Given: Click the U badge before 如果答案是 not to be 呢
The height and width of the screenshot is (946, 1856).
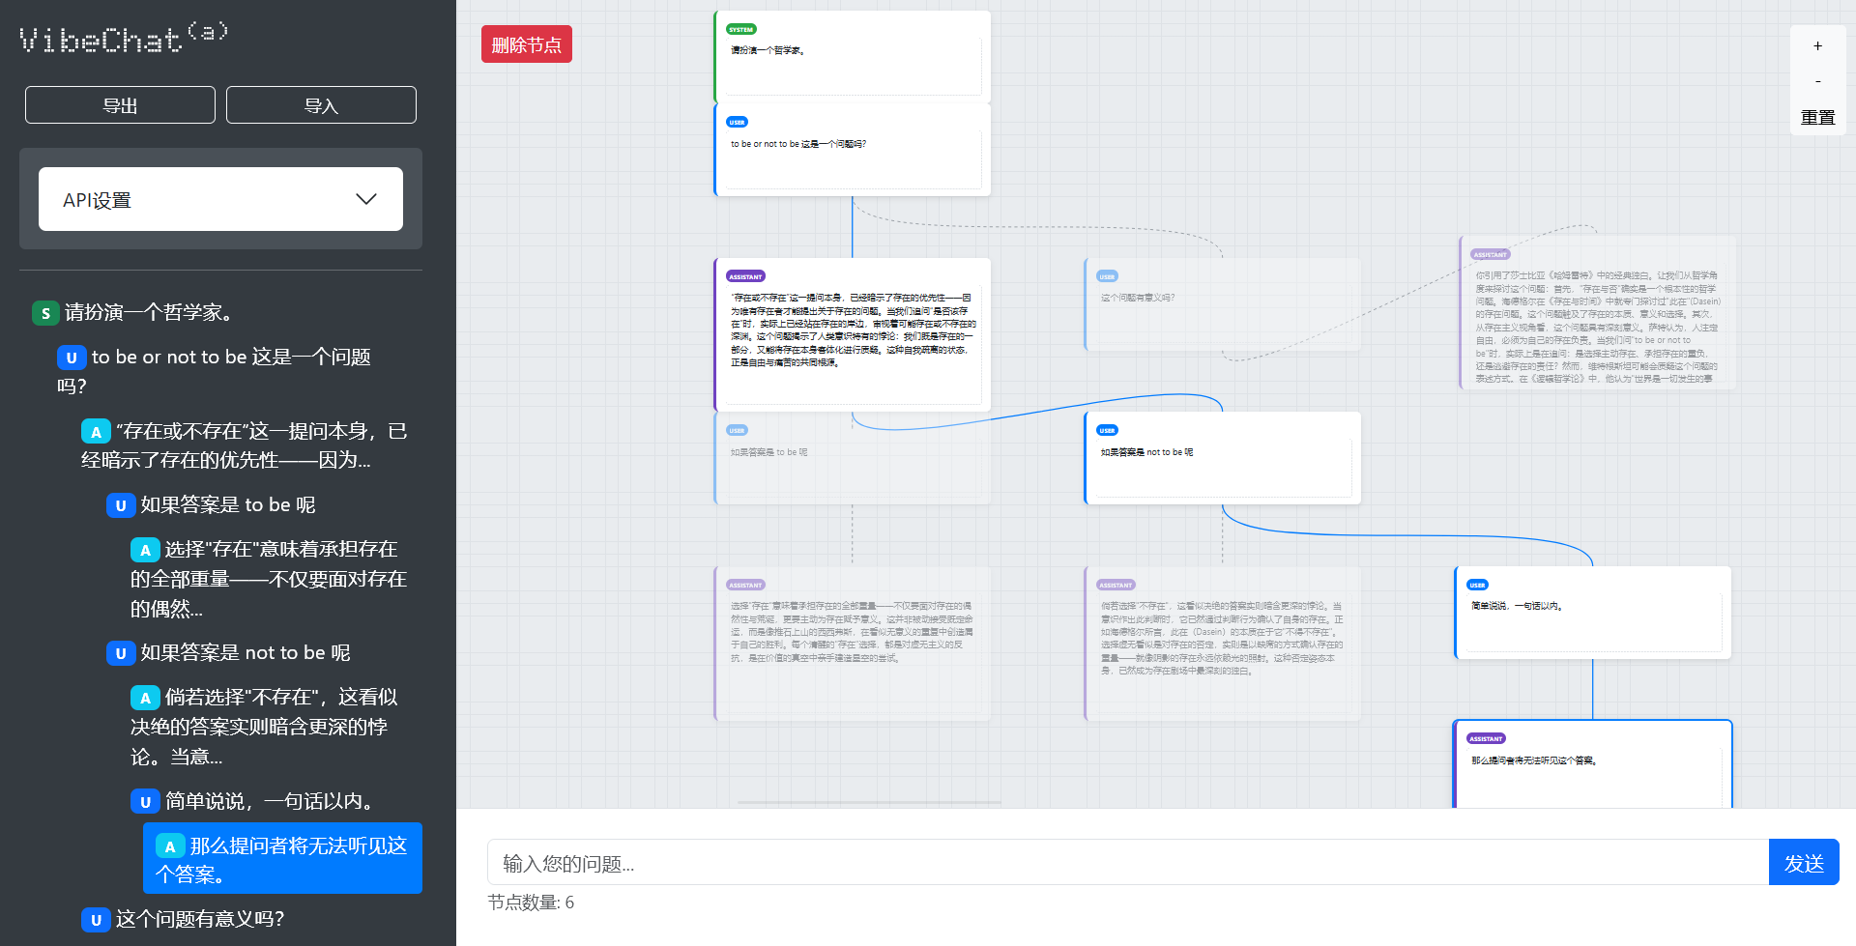Looking at the screenshot, I should tap(120, 653).
